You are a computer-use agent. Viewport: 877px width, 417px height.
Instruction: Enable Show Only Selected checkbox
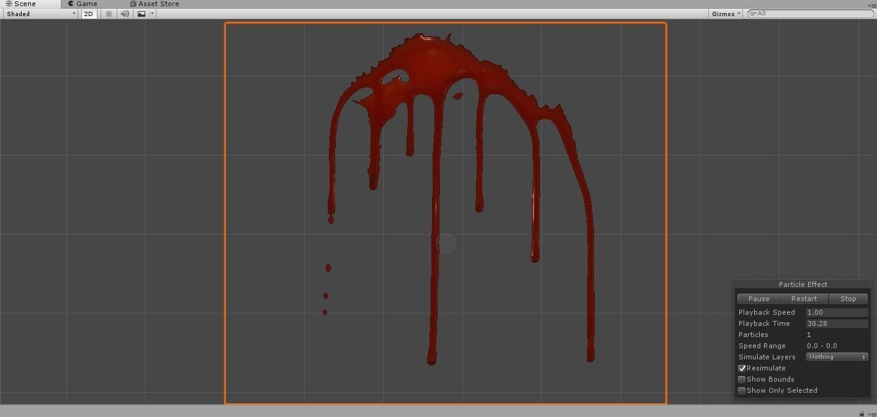(742, 390)
